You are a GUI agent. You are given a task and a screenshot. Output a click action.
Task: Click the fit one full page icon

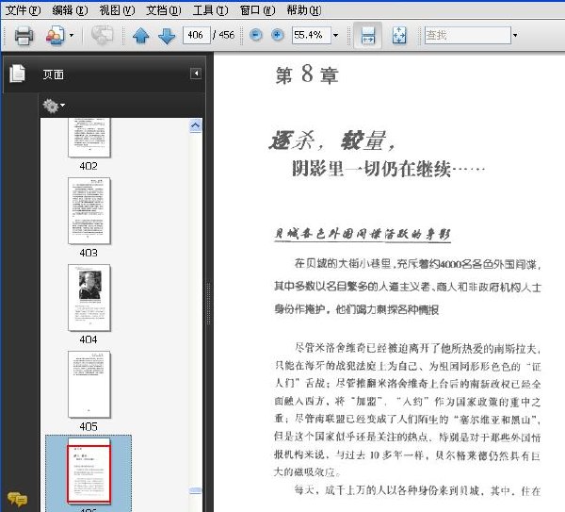[399, 36]
